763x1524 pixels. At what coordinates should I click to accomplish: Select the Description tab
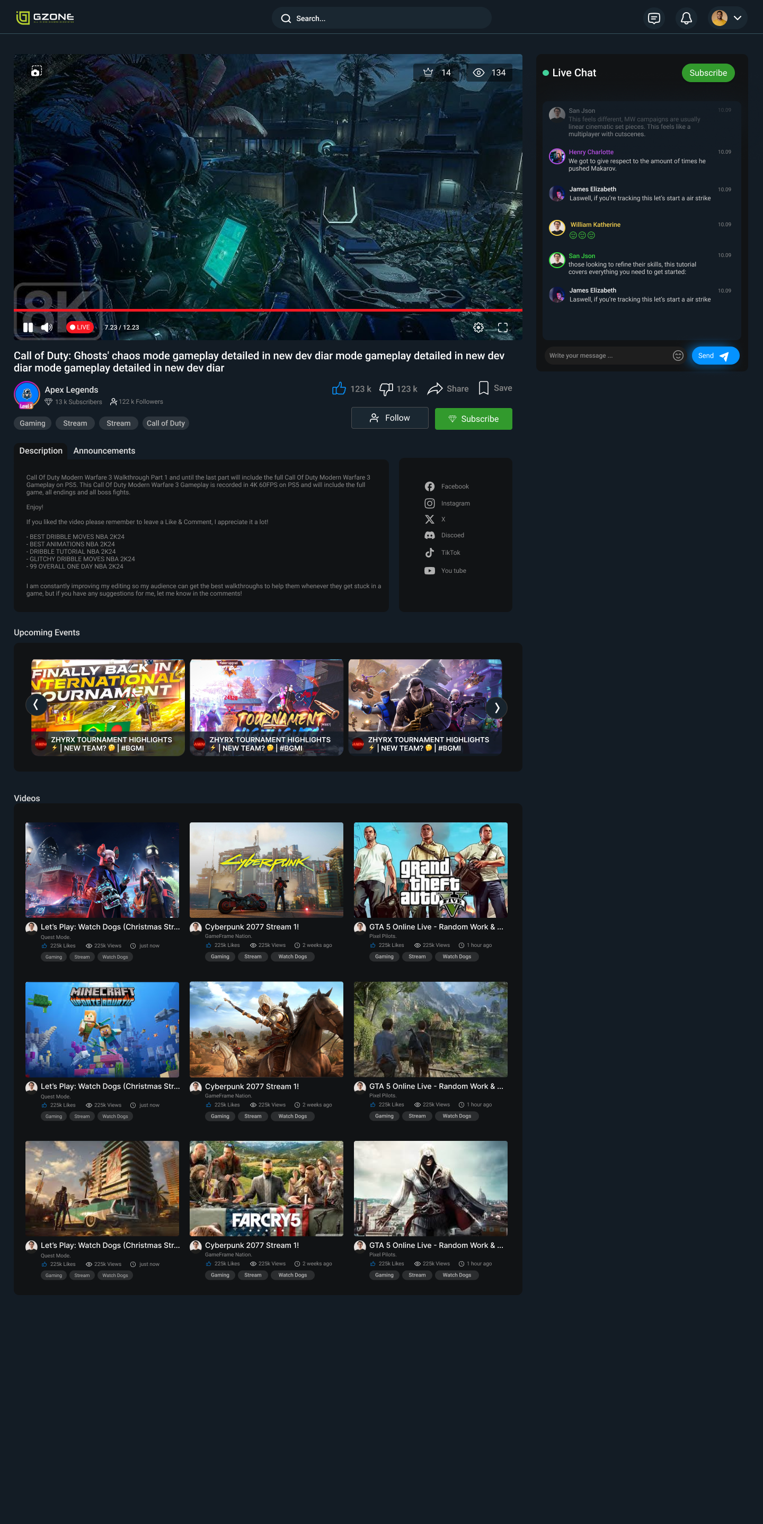click(41, 451)
